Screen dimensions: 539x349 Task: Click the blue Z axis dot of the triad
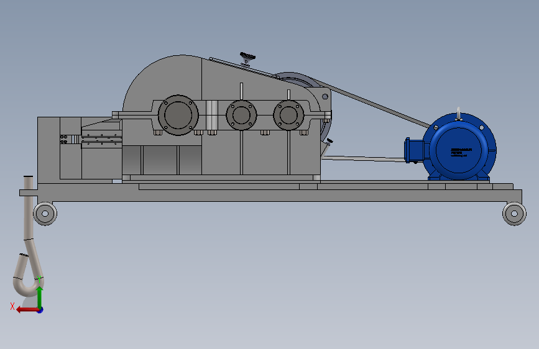point(40,310)
